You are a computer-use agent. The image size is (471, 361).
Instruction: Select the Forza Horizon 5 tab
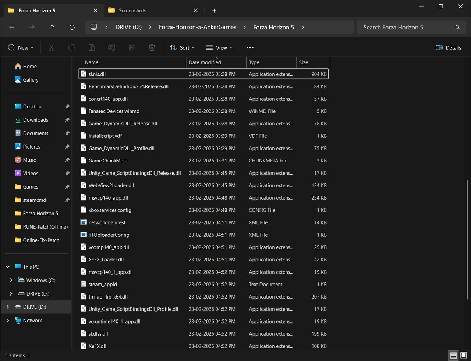click(x=53, y=11)
